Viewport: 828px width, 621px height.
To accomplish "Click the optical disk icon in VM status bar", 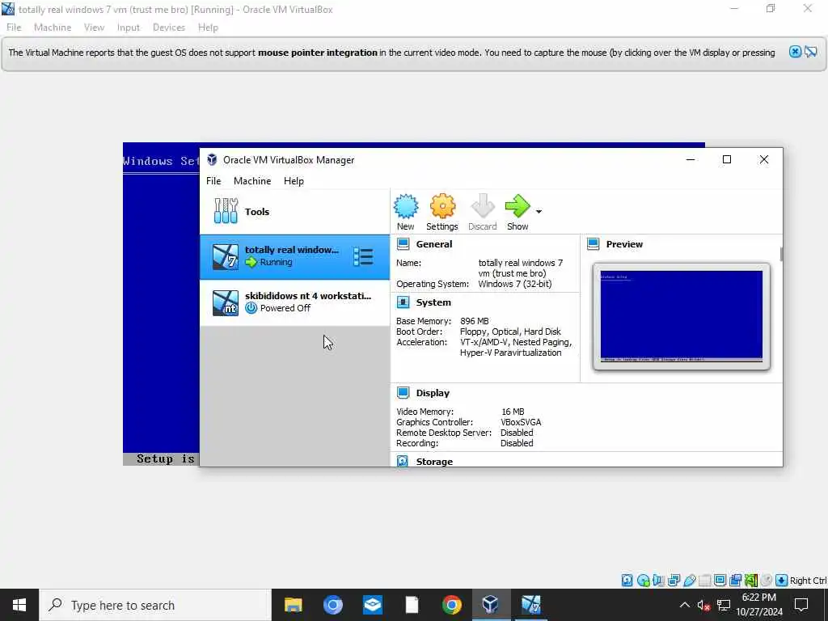I will [x=643, y=581].
